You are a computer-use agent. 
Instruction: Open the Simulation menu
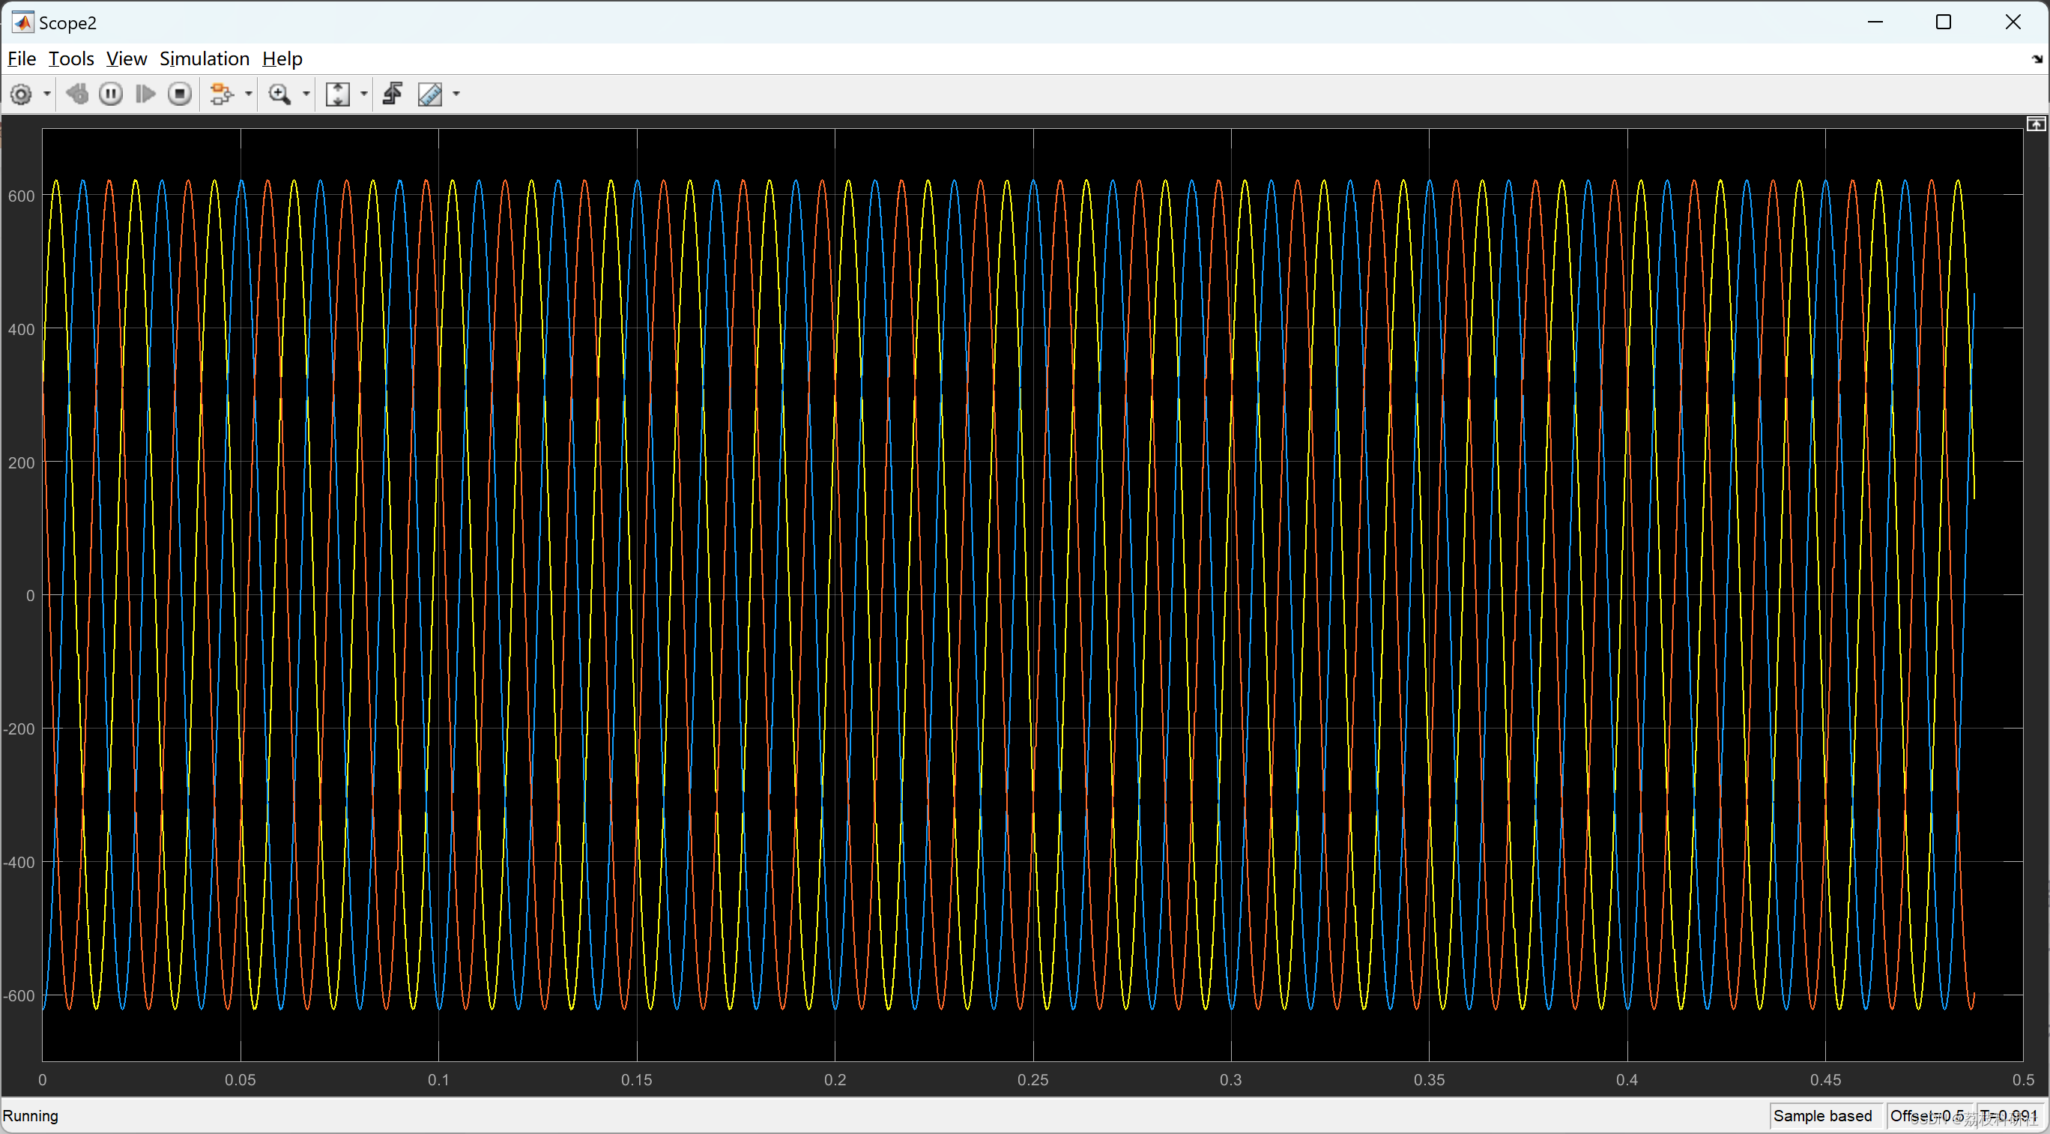(x=205, y=59)
